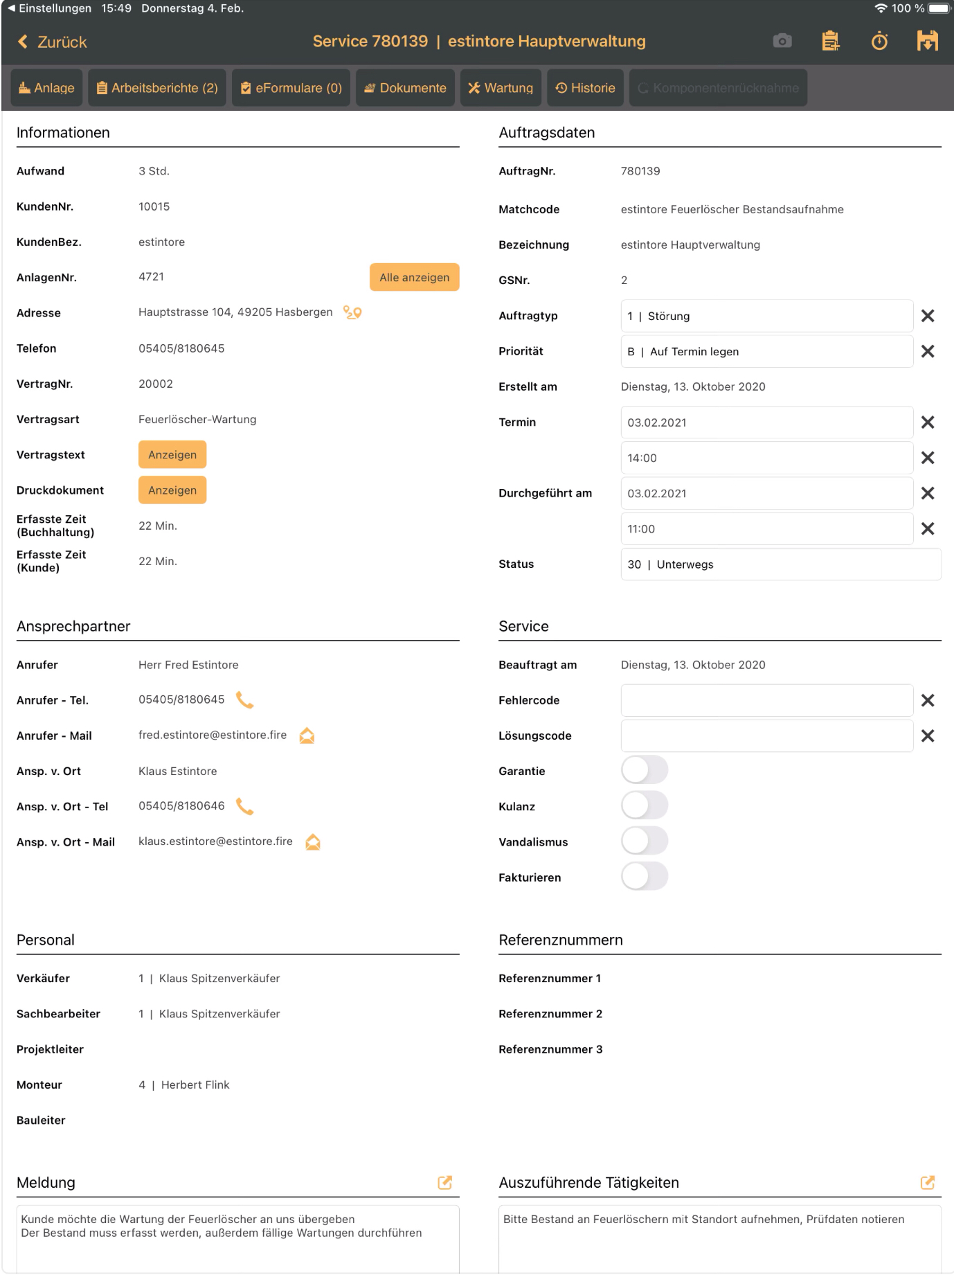Image resolution: width=954 pixels, height=1275 pixels.
Task: Turn on the Fakturieren switch
Action: coord(644,877)
